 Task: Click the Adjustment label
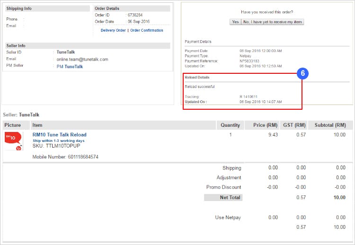click(x=229, y=177)
